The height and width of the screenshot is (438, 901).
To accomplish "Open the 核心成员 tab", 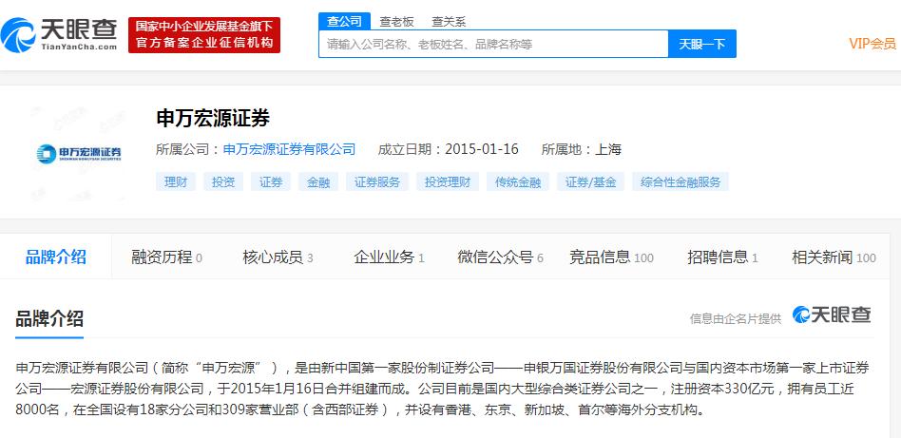I will (278, 257).
